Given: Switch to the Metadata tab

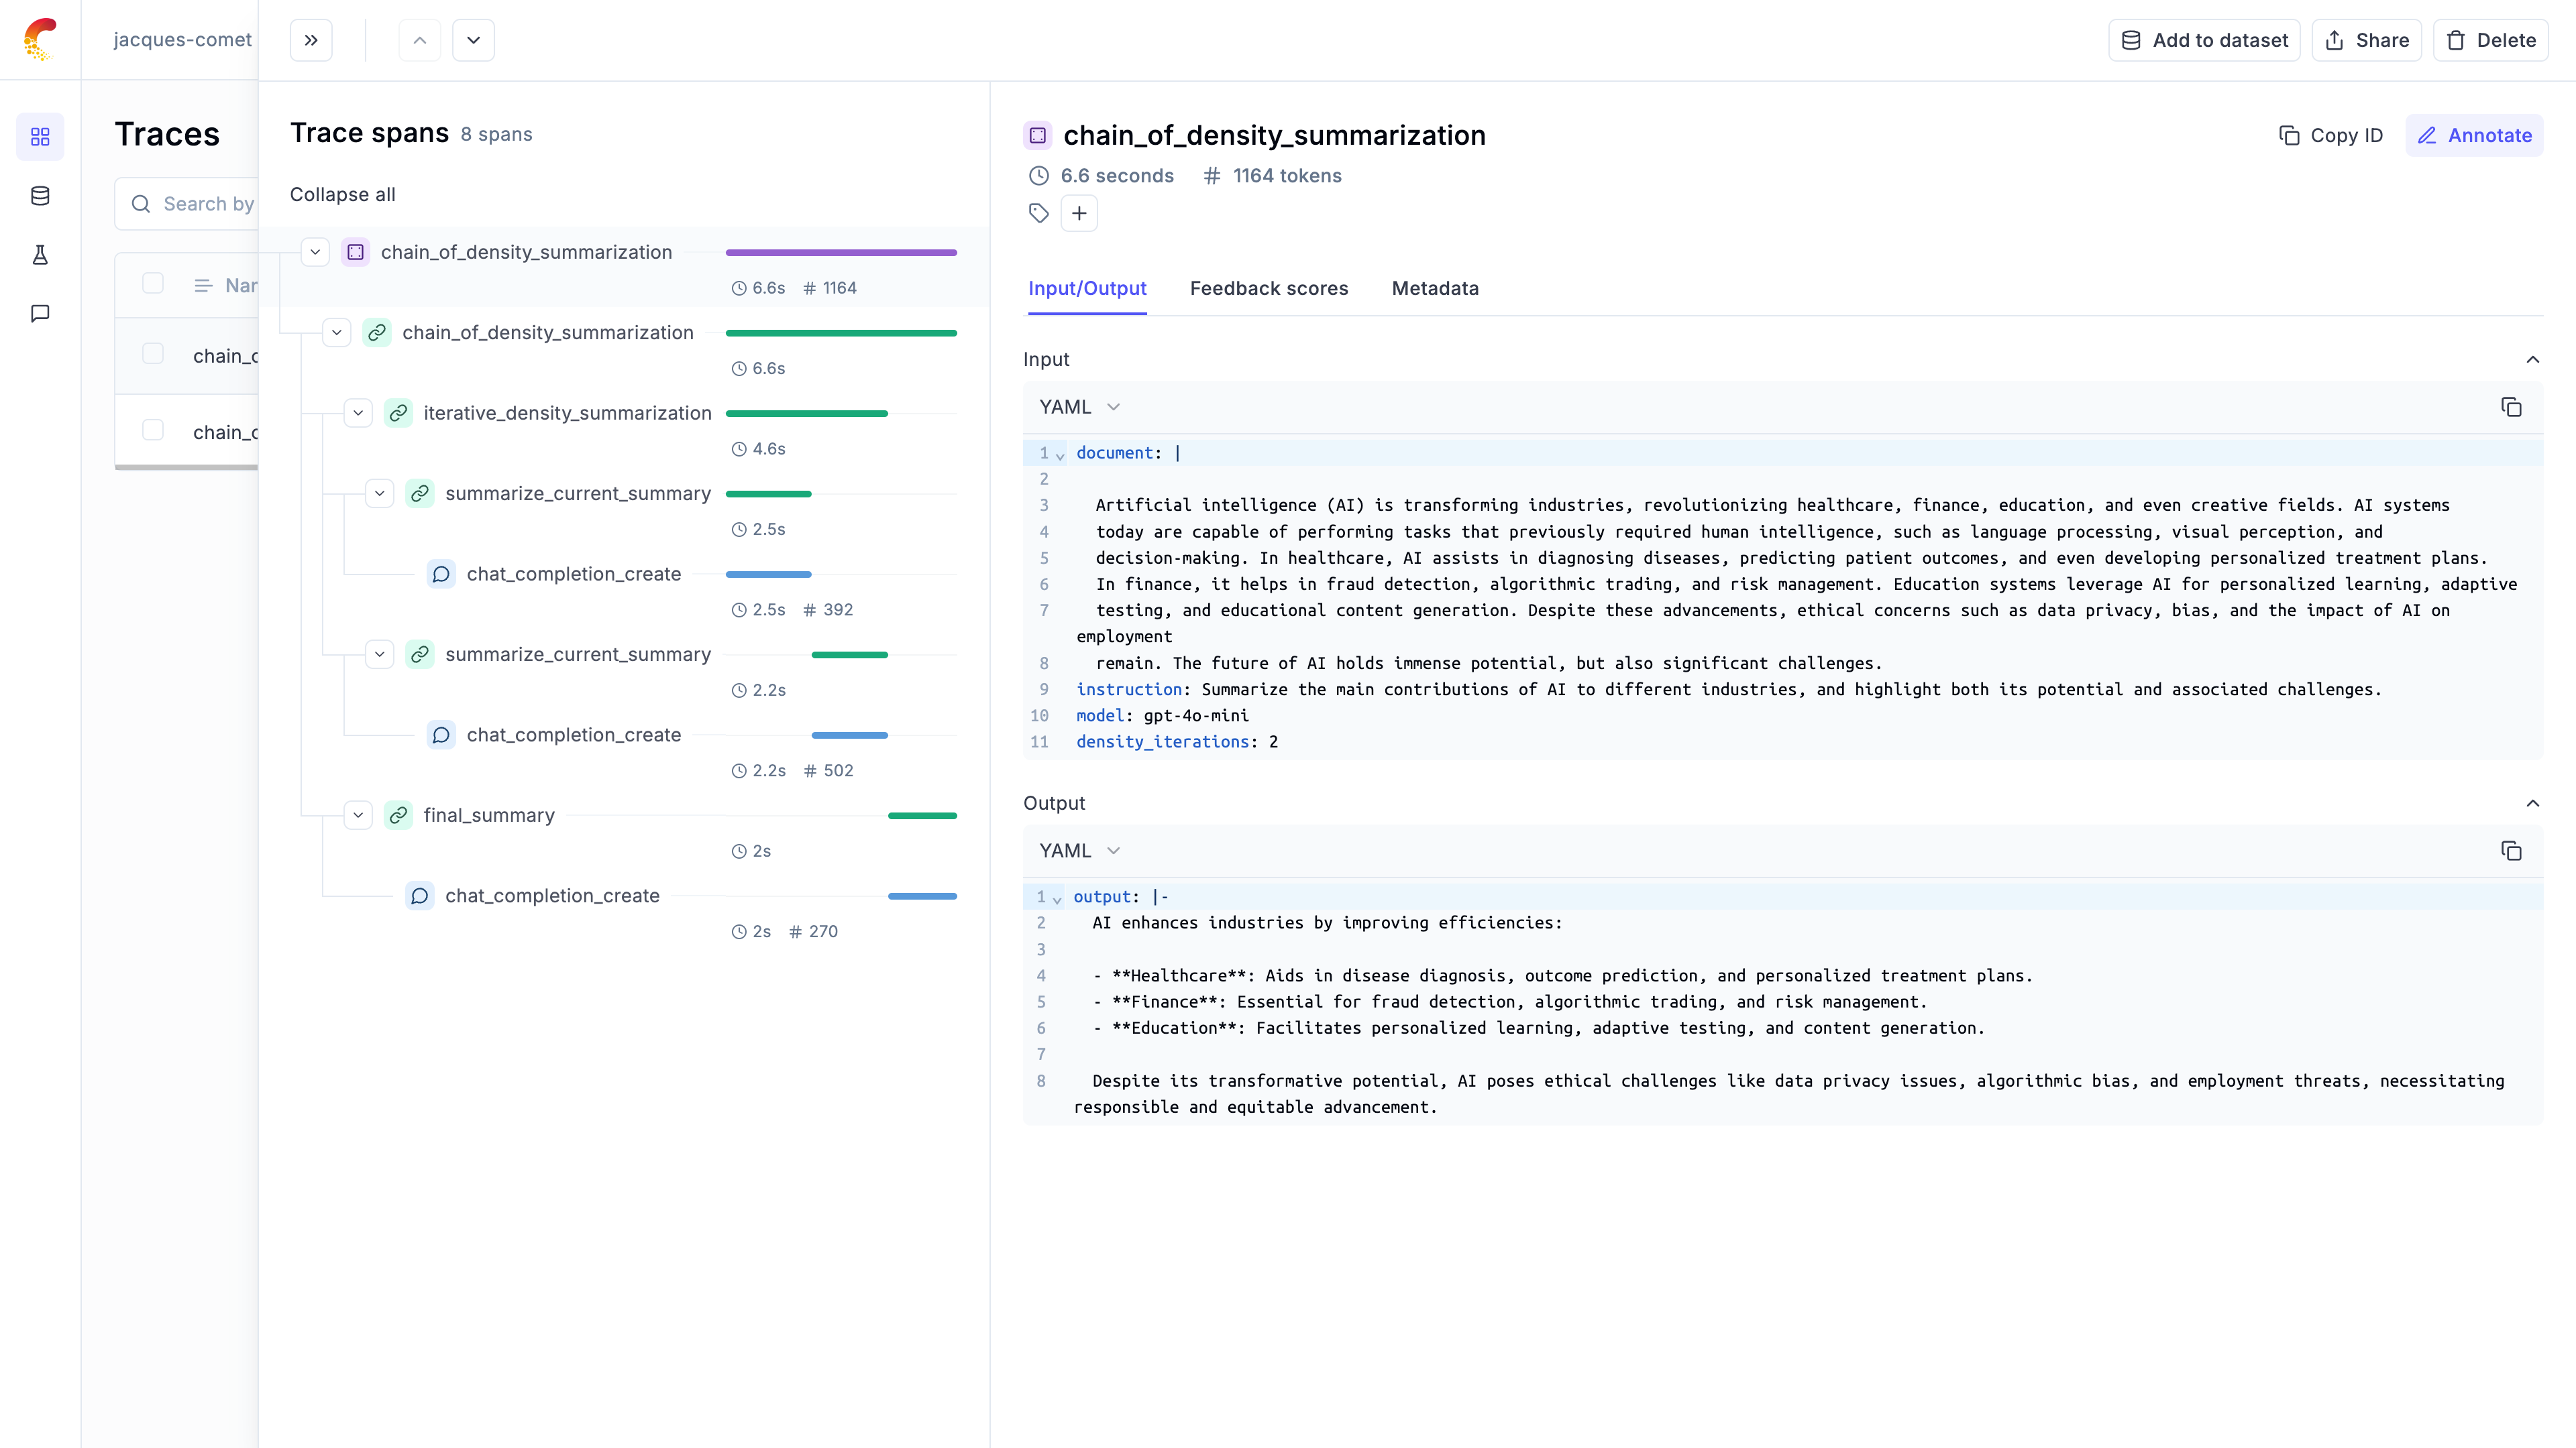Looking at the screenshot, I should (x=1435, y=289).
